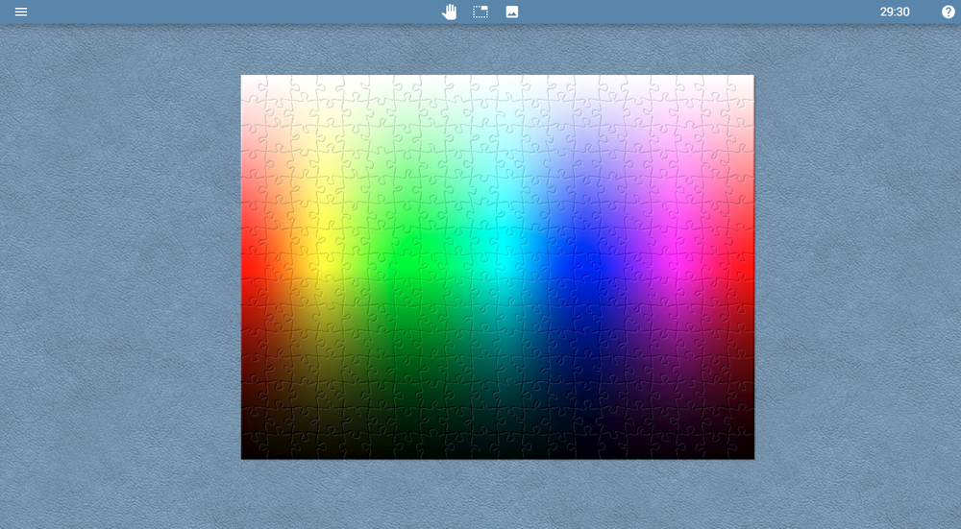961x529 pixels.
Task: Select the hand move tool
Action: click(449, 12)
